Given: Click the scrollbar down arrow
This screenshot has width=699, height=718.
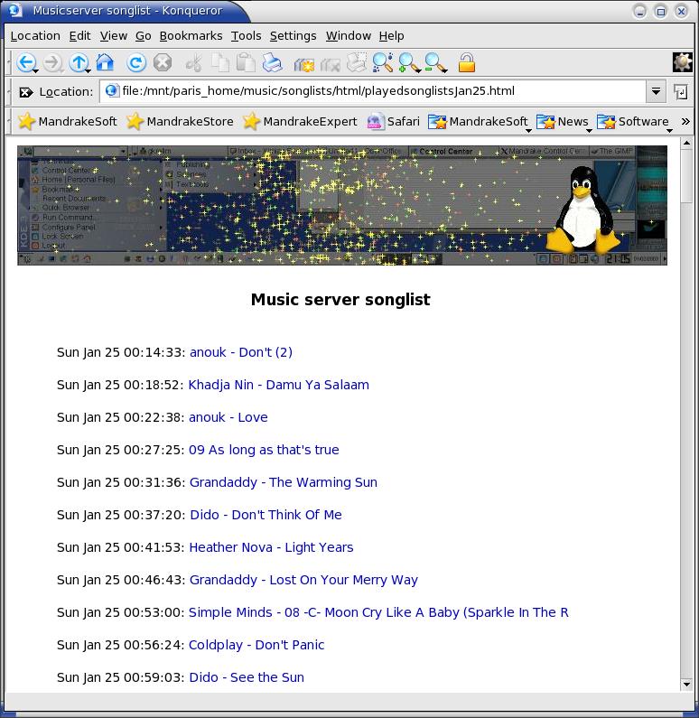Looking at the screenshot, I should 686,685.
